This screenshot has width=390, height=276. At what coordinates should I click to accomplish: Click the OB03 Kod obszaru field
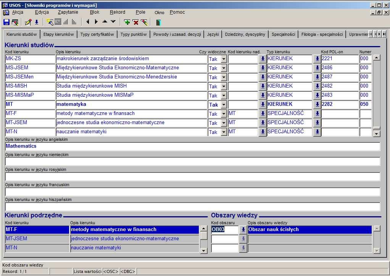225,230
